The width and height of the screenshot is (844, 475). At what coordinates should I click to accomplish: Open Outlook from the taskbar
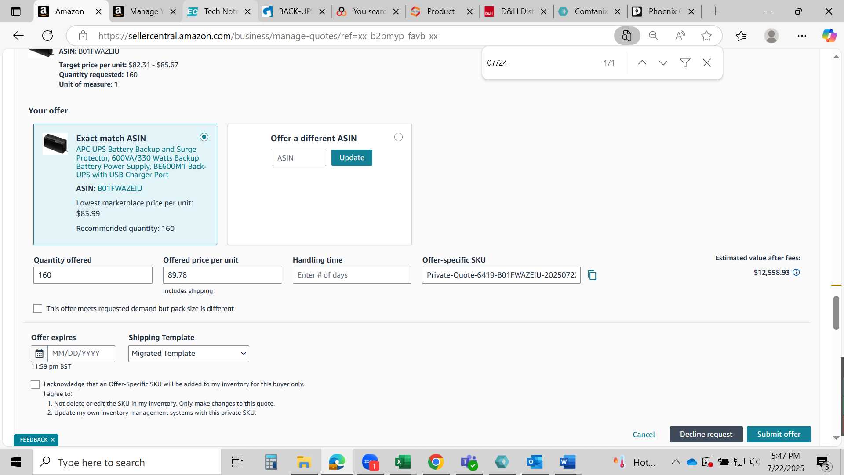click(x=535, y=462)
